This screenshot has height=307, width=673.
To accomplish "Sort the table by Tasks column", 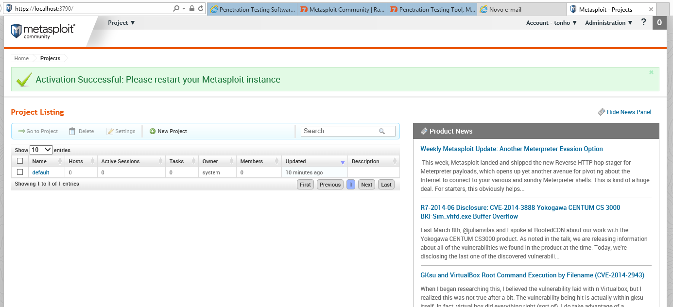I will tap(182, 161).
